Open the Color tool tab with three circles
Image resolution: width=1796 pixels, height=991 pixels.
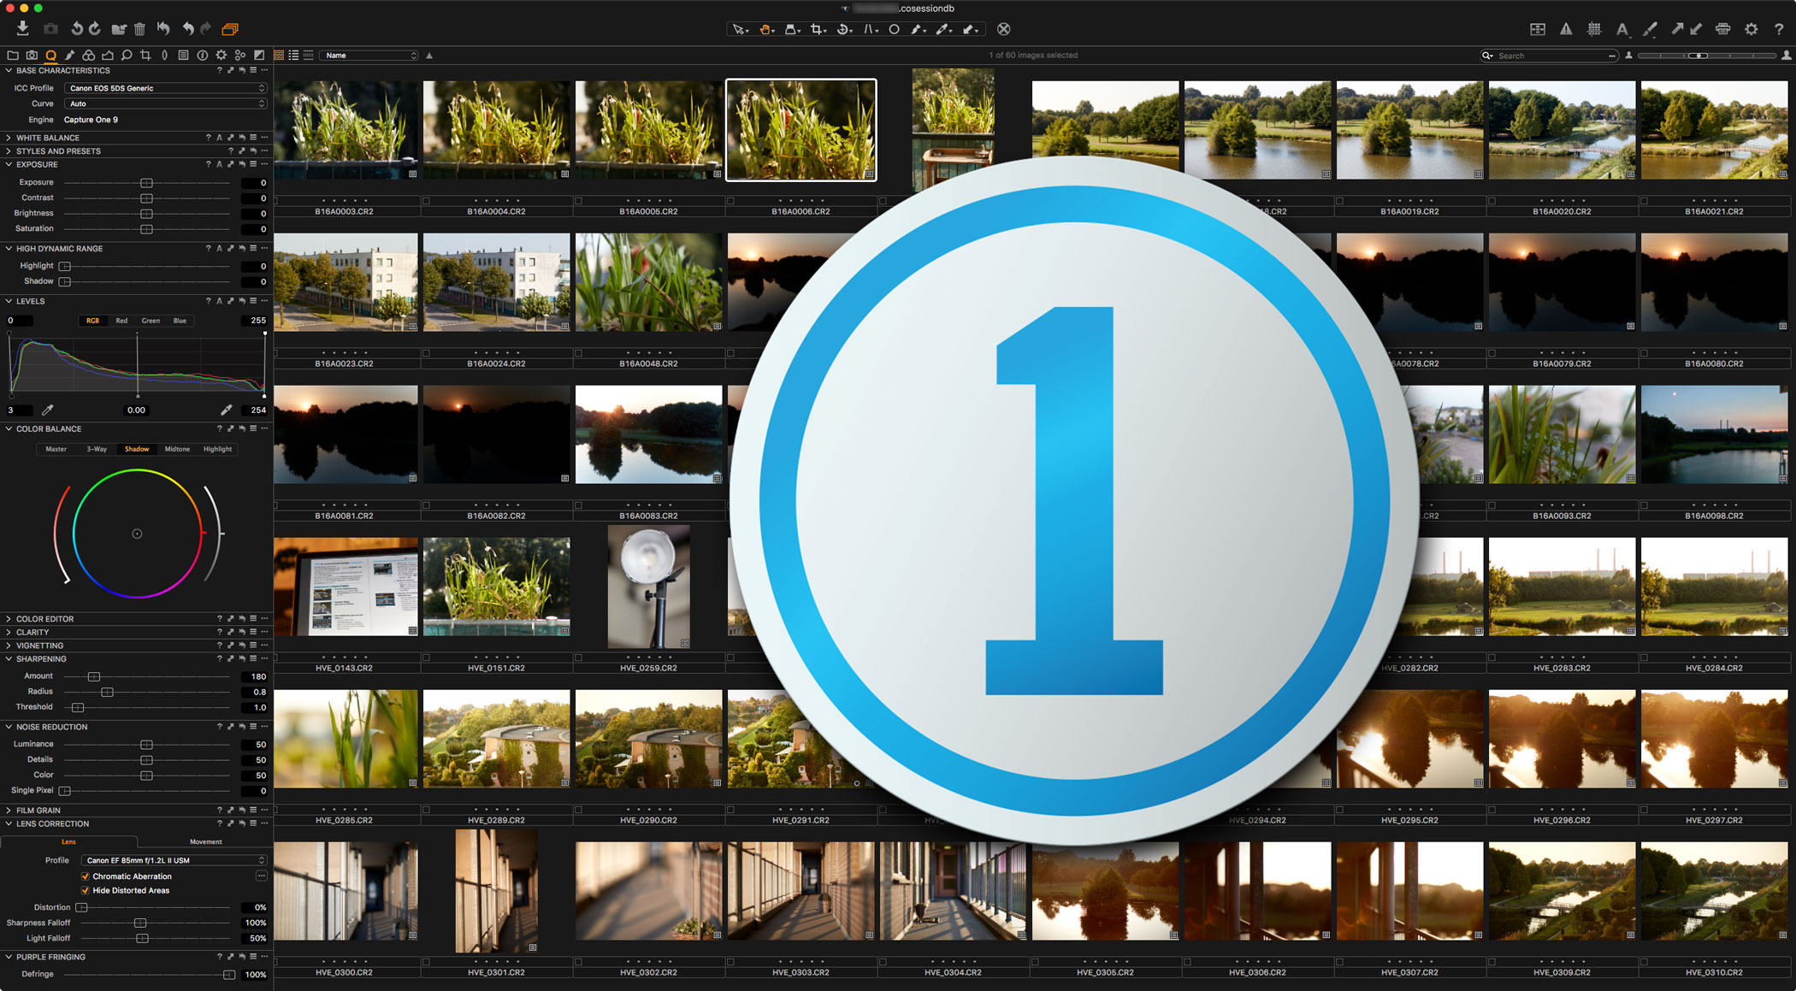(88, 56)
